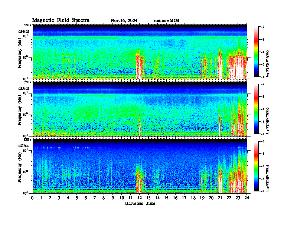294x227 pixels.
Task: Click the color bar beside dD/dt panel
Action: pyautogui.click(x=256, y=109)
